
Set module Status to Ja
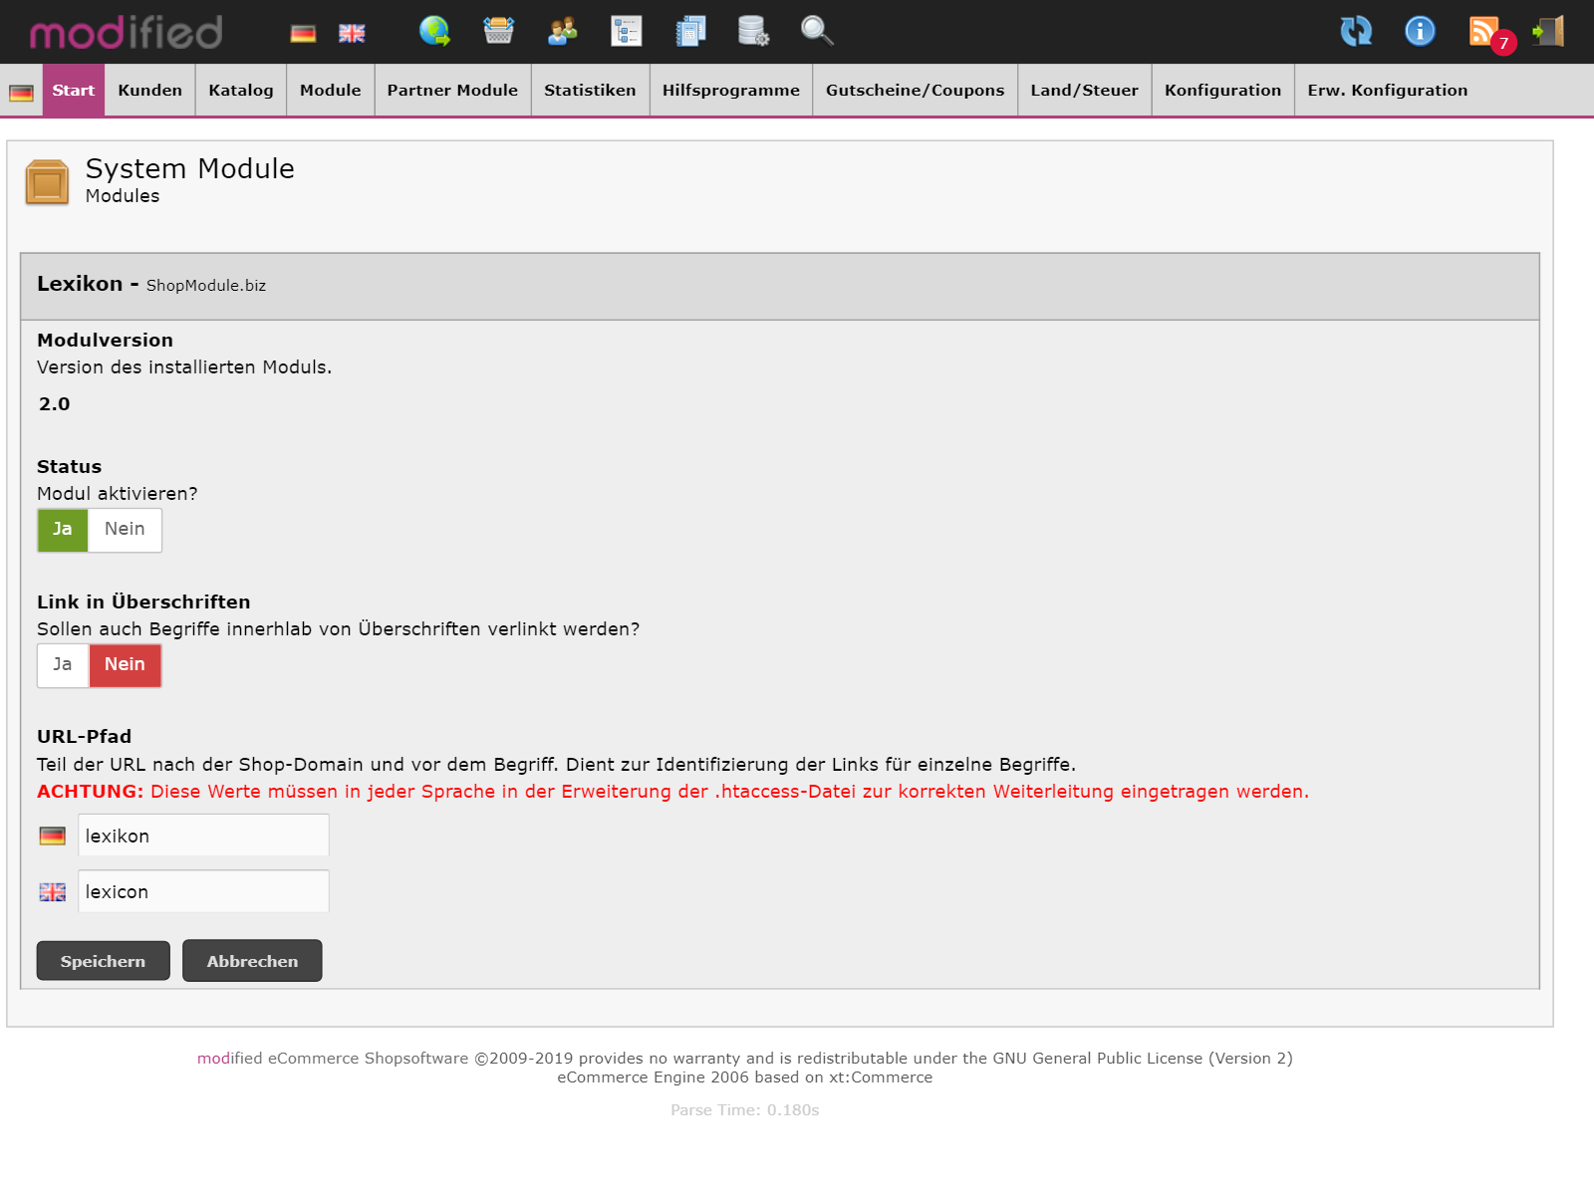(x=63, y=530)
